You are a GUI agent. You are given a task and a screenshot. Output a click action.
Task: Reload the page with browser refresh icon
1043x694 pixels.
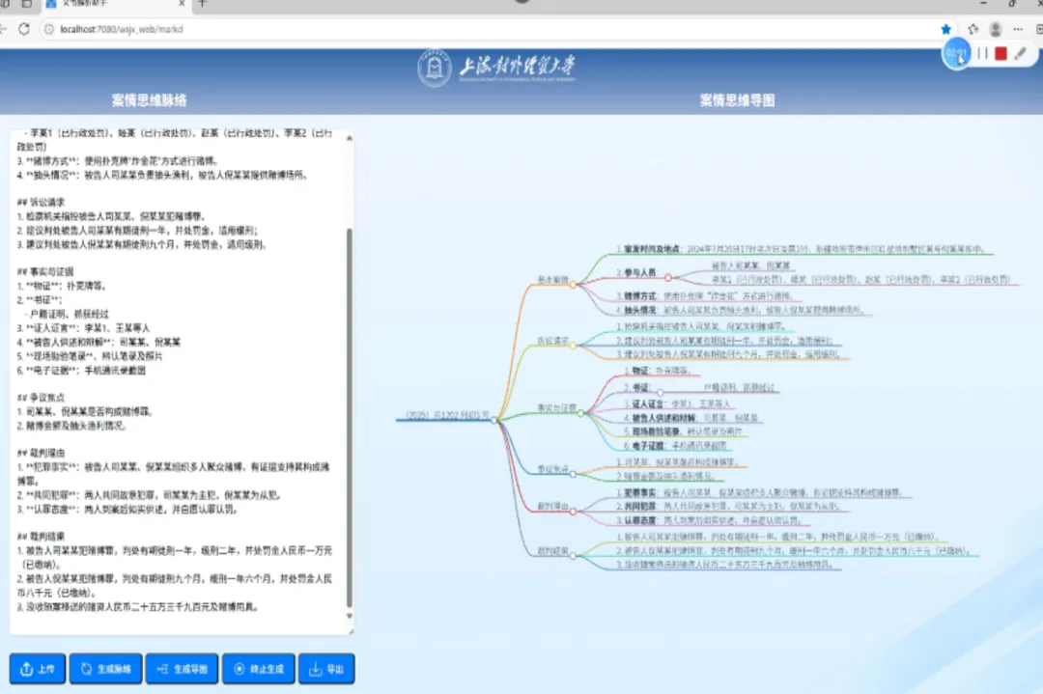(24, 29)
